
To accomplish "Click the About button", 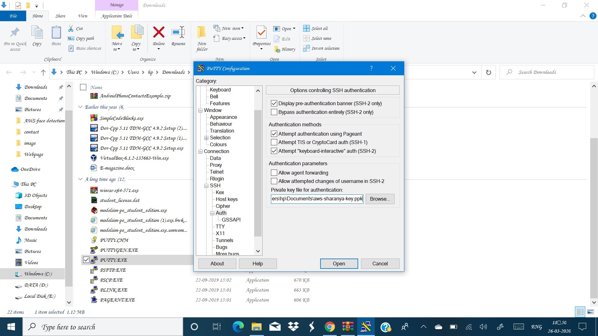I will [217, 264].
